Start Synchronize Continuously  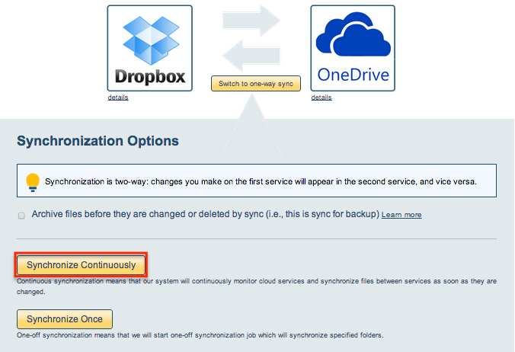tap(81, 264)
